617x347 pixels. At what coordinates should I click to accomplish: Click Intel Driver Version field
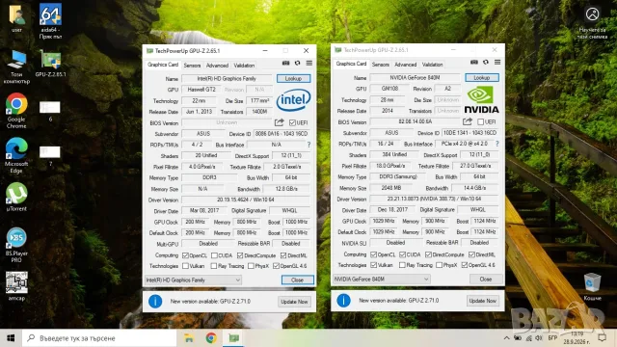(x=246, y=200)
